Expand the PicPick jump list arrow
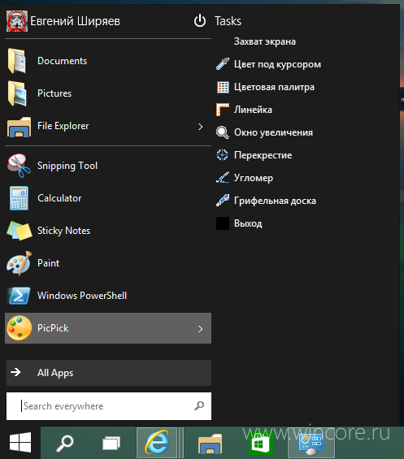The height and width of the screenshot is (459, 404). [201, 329]
